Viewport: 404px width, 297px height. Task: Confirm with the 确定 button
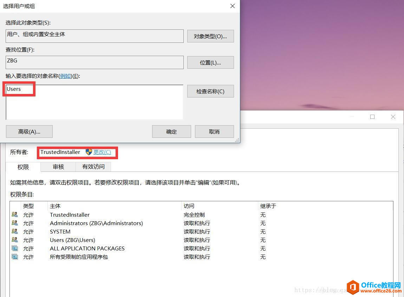tap(171, 131)
